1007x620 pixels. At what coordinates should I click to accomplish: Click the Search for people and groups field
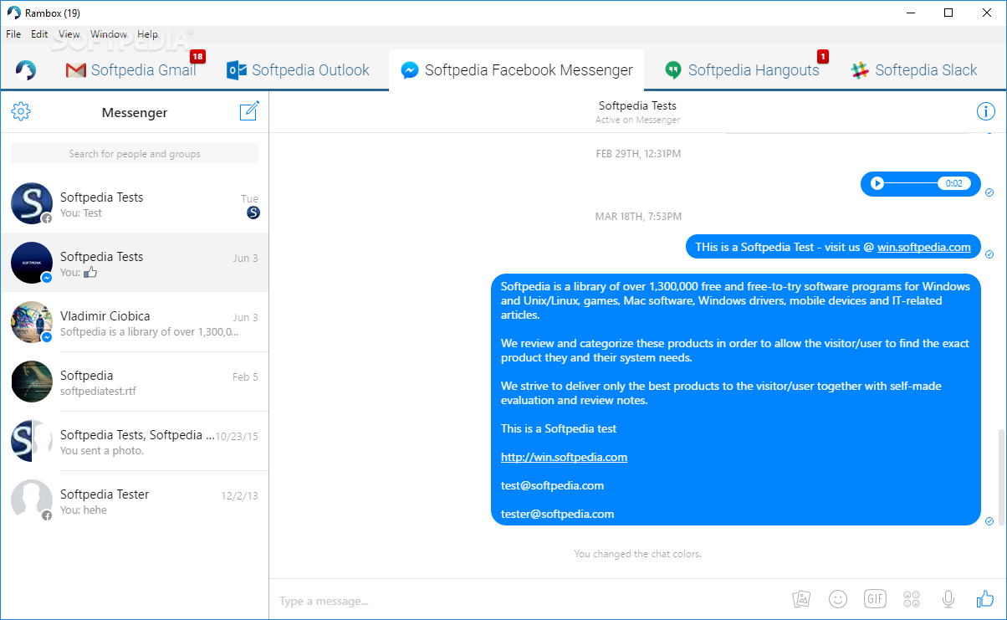click(x=135, y=153)
